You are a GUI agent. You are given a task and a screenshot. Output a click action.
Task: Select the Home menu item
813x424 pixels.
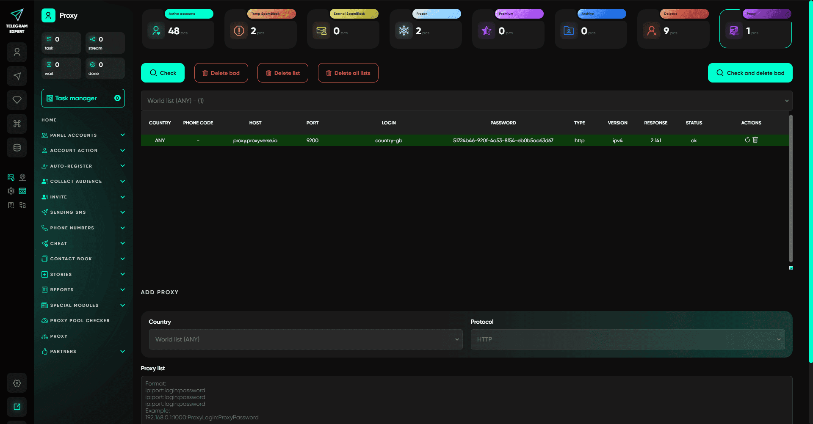49,120
